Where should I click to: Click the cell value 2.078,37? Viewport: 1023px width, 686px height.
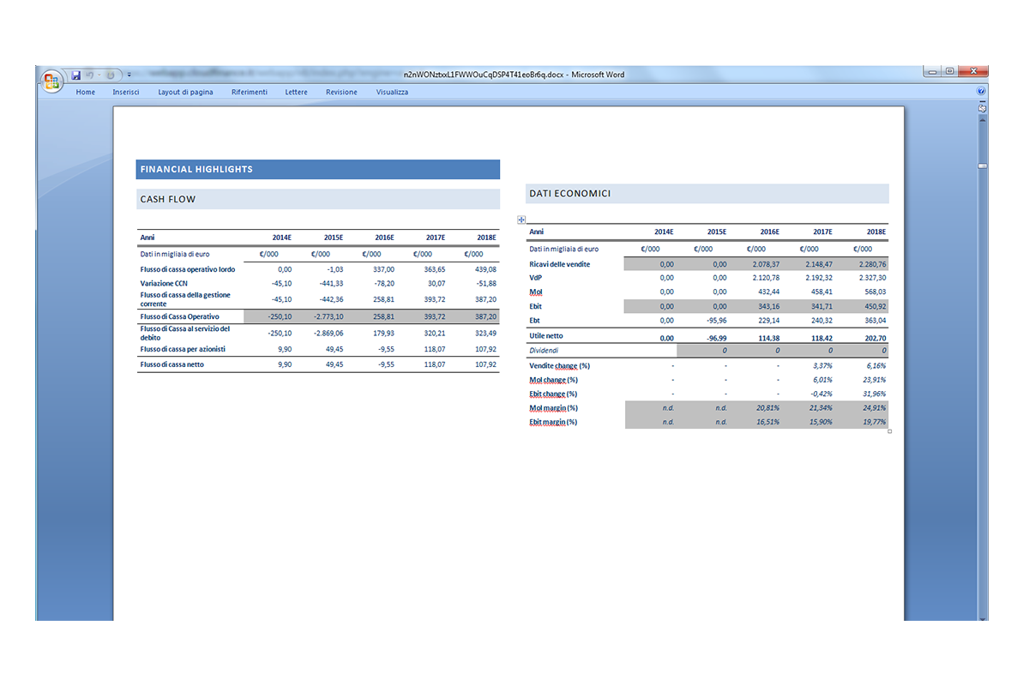(x=766, y=264)
